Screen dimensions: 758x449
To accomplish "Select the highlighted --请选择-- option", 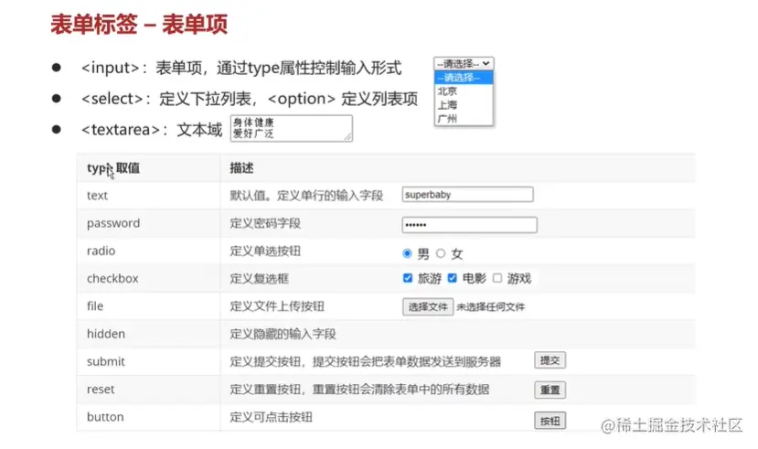I will (x=464, y=78).
